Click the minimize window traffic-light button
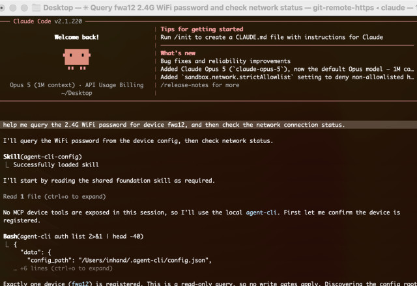417x286 pixels. pyautogui.click(x=13, y=8)
